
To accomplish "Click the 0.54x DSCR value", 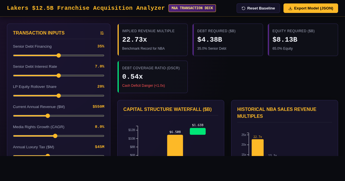I will (133, 77).
